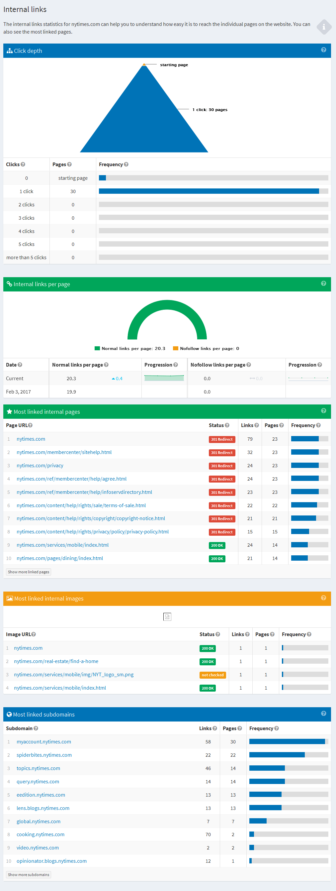Open the help/agree.html page link
This screenshot has height=891, width=336.
[72, 478]
